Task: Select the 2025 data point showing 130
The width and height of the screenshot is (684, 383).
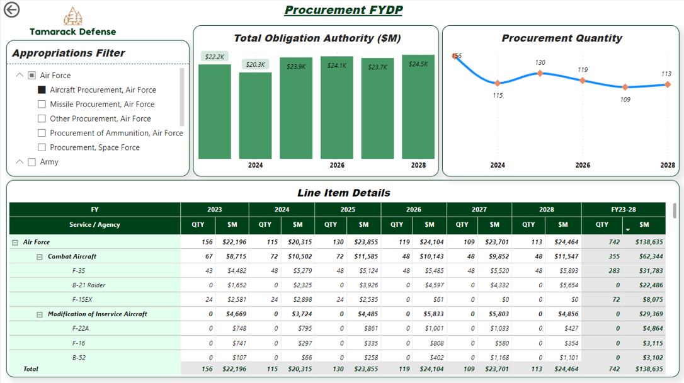Action: tap(540, 73)
